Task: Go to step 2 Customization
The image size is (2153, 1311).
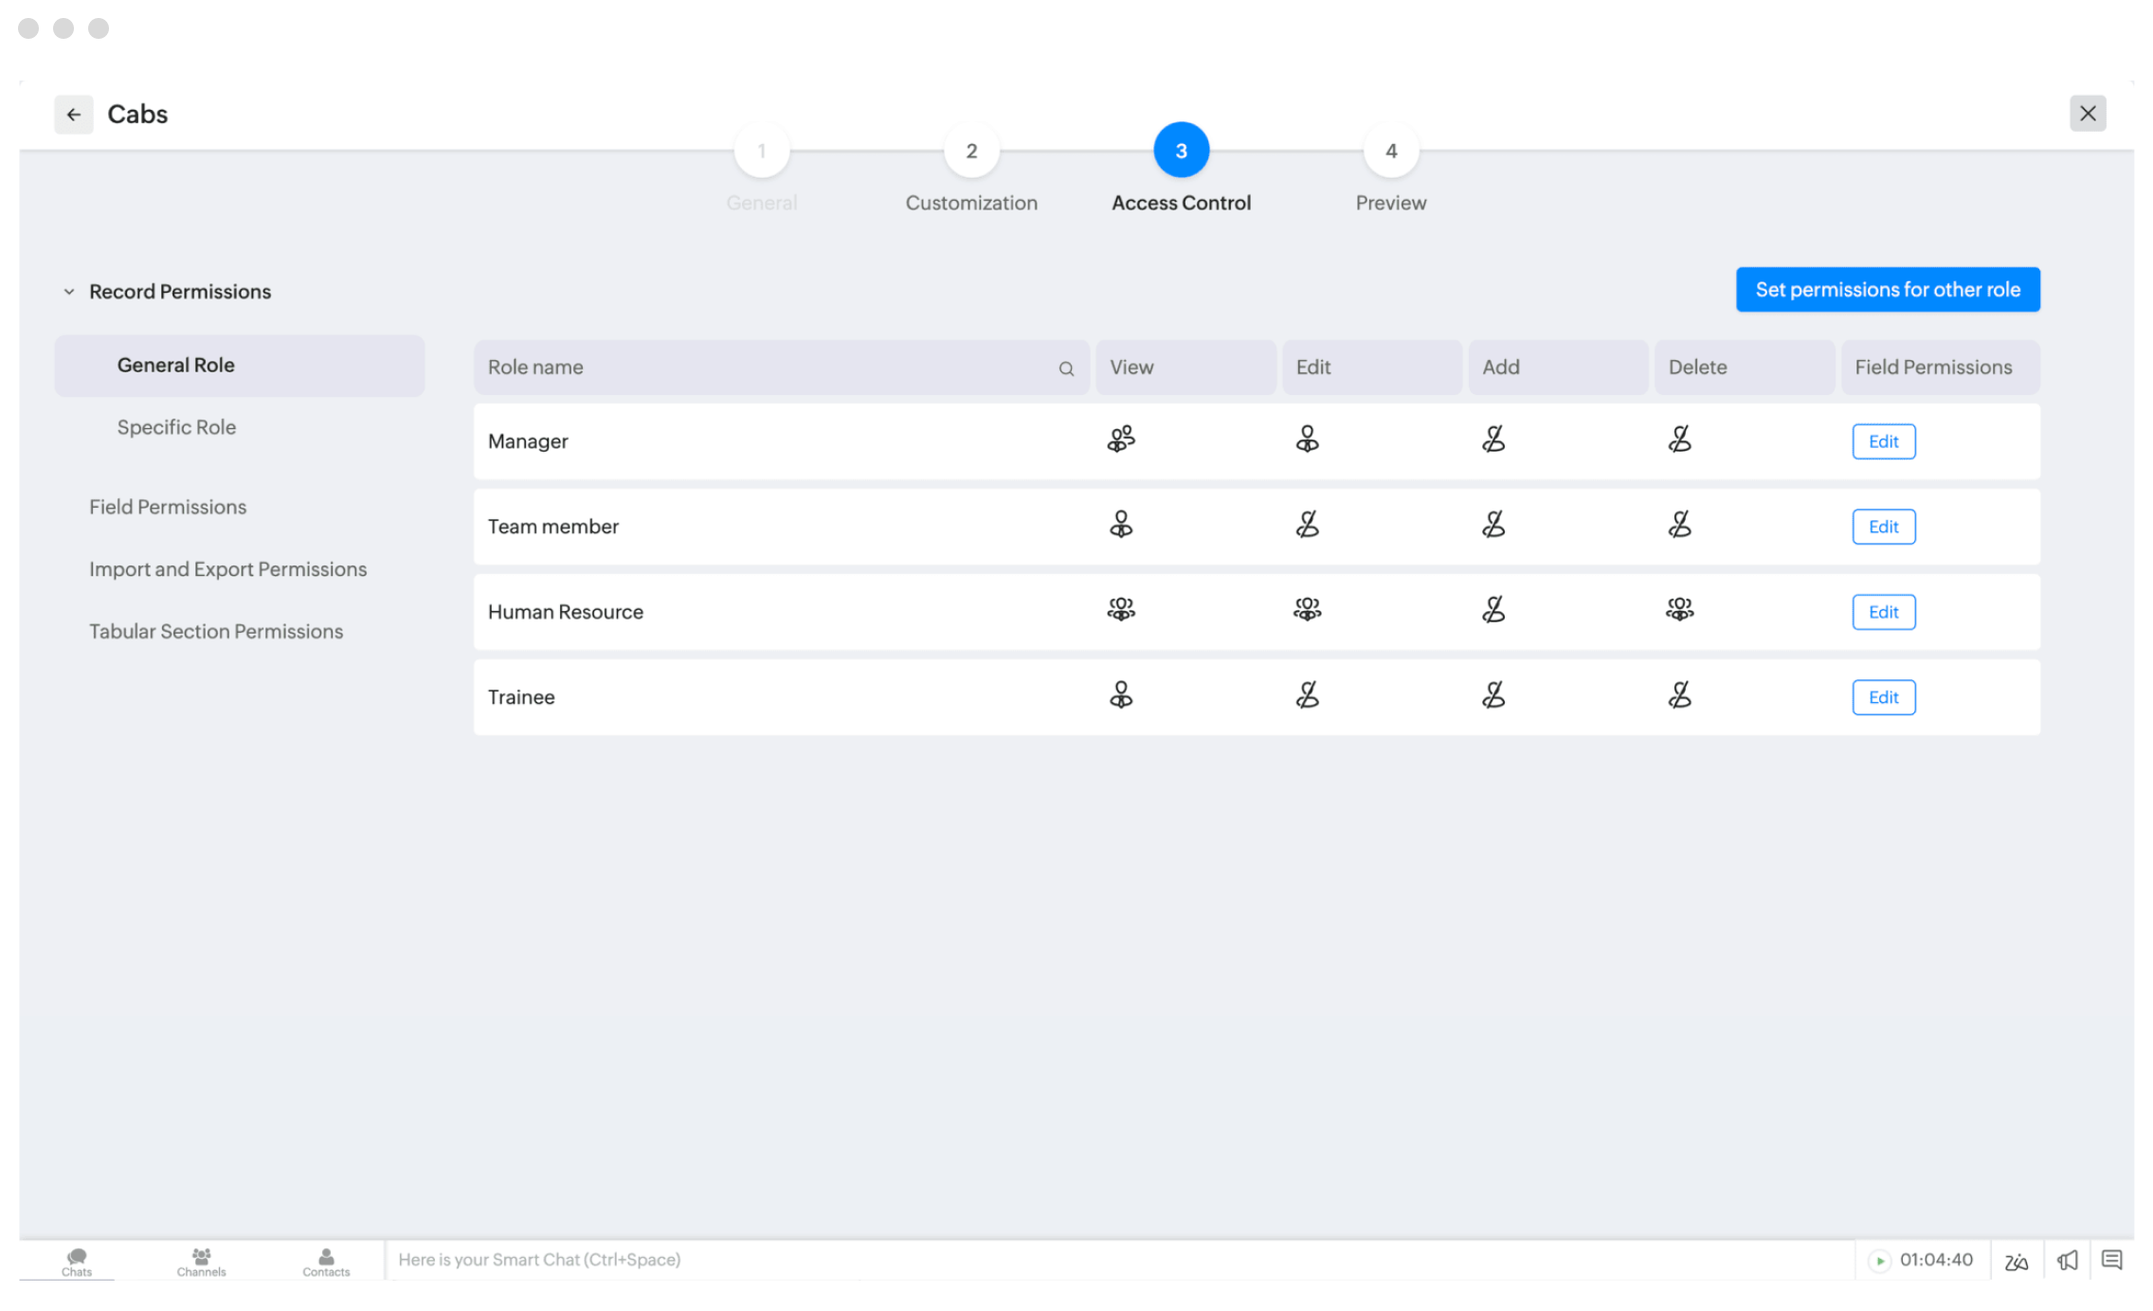Action: 971,152
